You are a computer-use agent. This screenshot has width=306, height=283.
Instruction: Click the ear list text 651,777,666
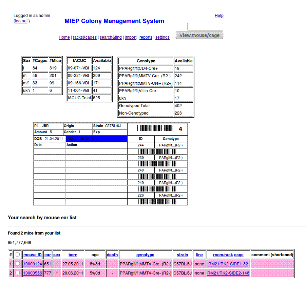(20, 243)
